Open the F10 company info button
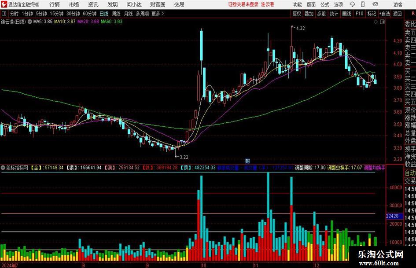This screenshot has width=416, height=268. 360,14
